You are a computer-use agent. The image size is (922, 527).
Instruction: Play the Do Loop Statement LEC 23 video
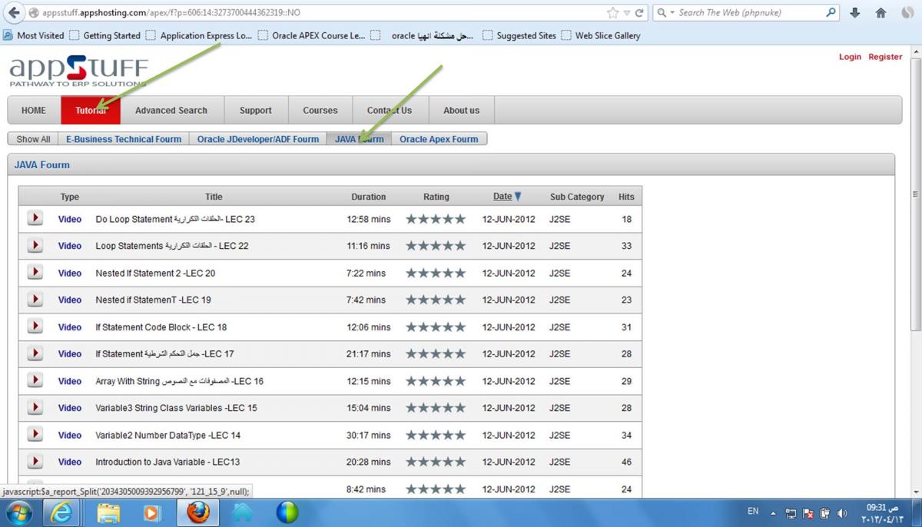coord(35,219)
